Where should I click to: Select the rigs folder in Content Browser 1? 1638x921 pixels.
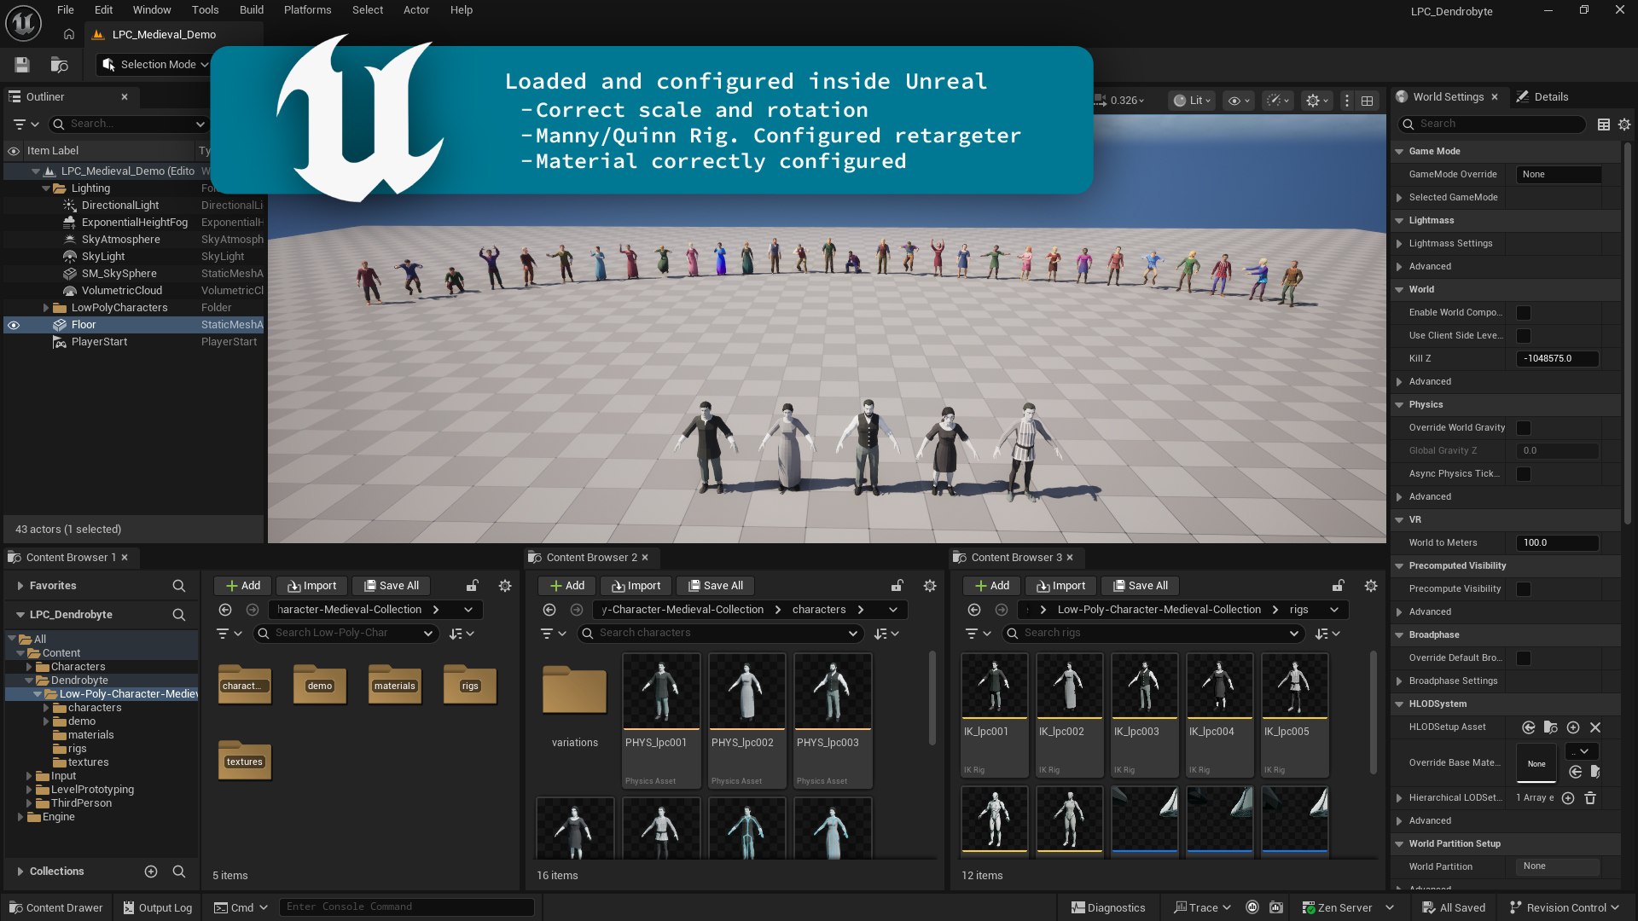470,686
